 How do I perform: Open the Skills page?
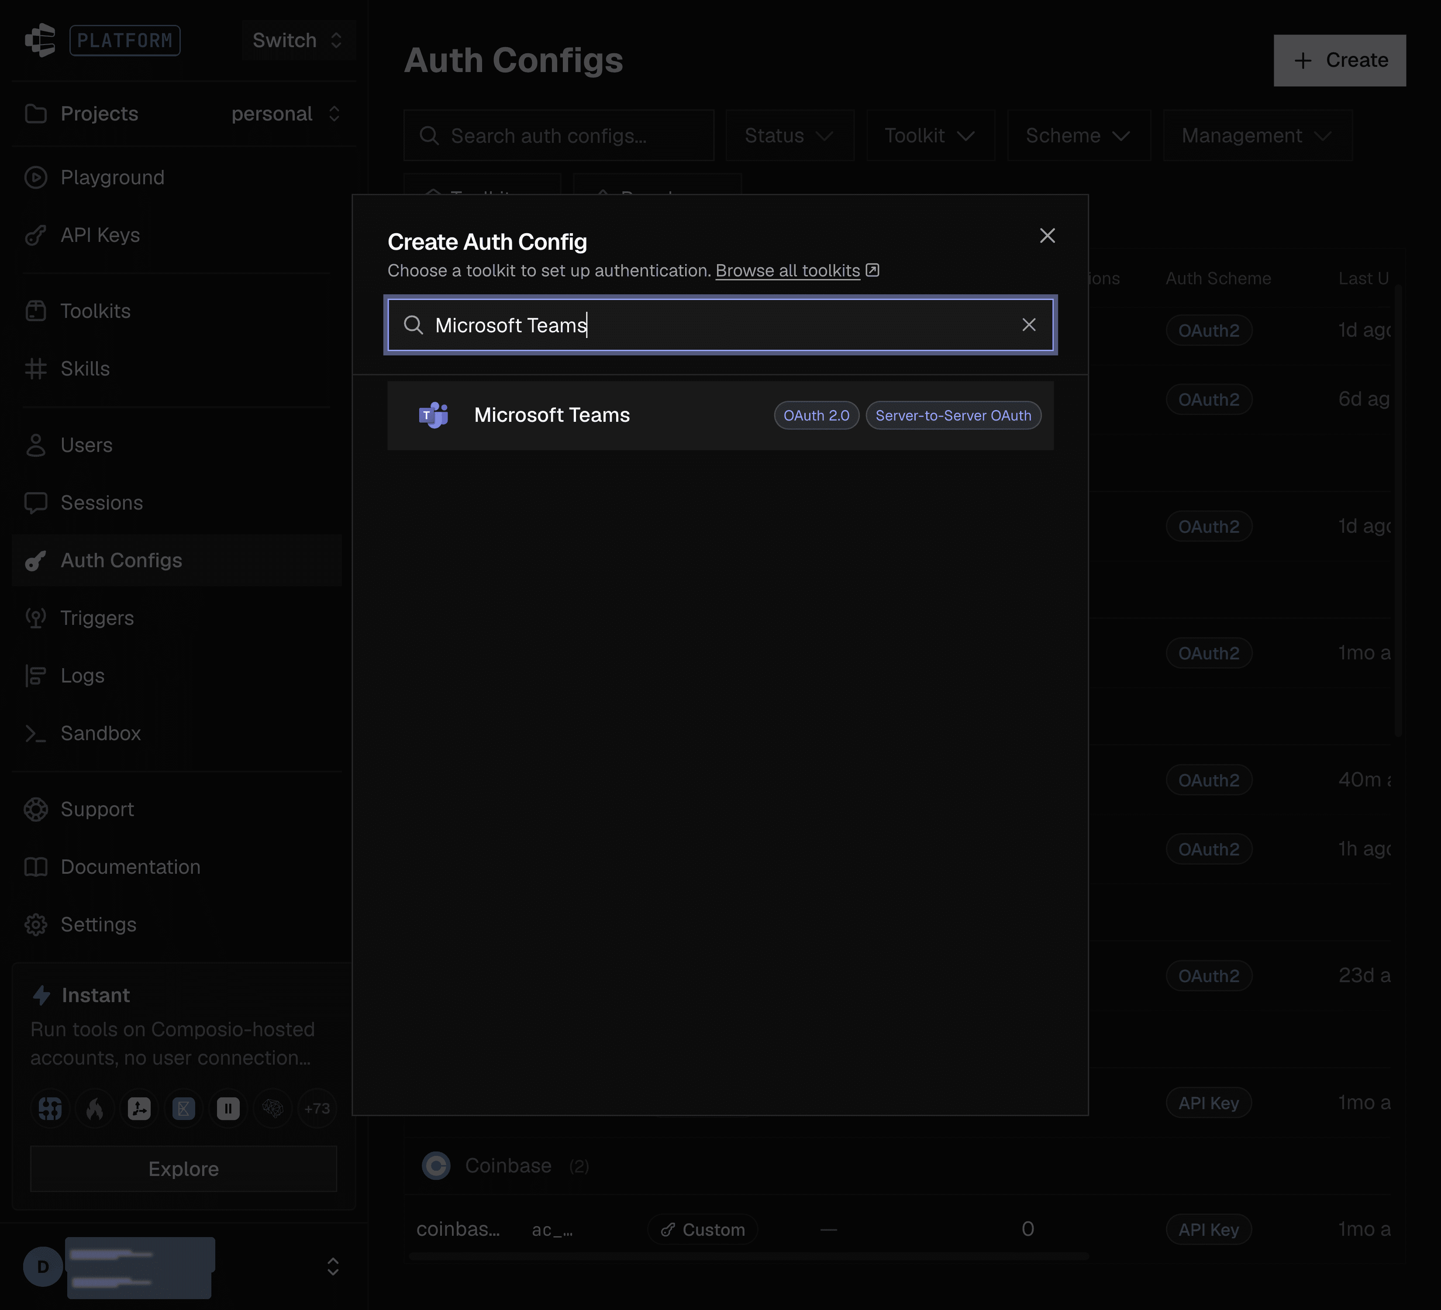click(x=85, y=369)
